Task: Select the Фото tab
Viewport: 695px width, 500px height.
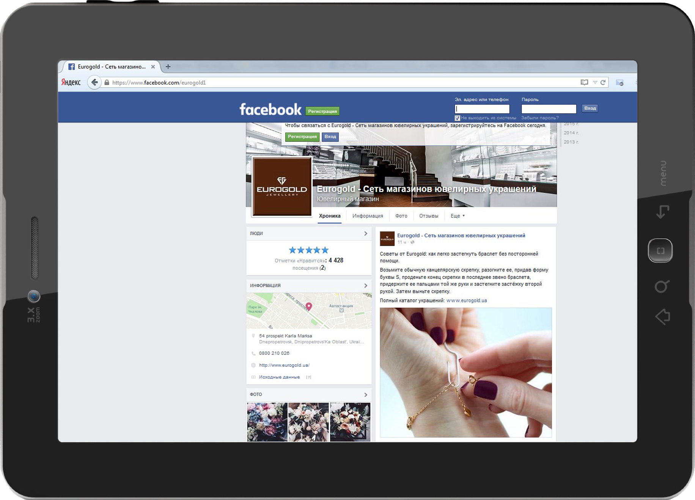Action: (x=401, y=216)
